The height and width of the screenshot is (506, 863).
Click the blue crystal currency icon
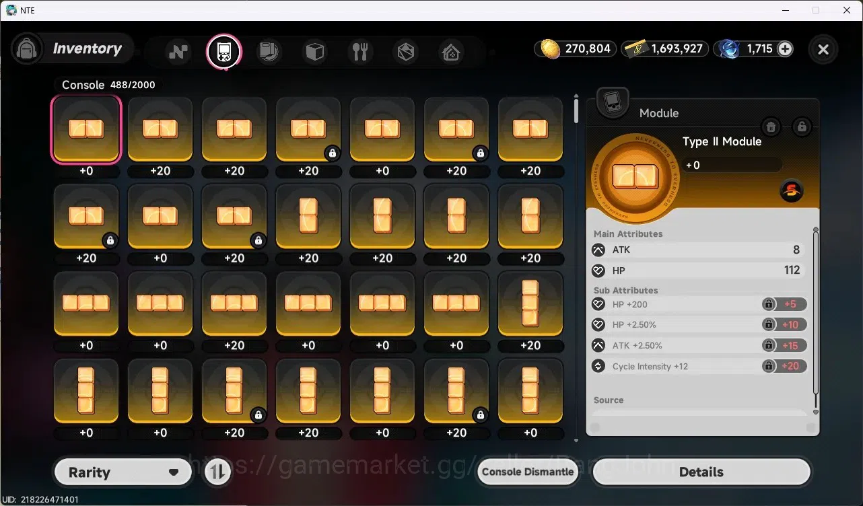(728, 49)
